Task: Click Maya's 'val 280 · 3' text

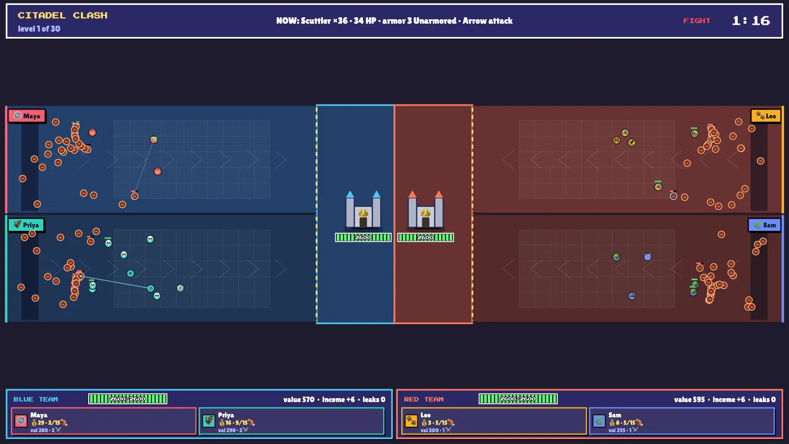Action: [45, 430]
